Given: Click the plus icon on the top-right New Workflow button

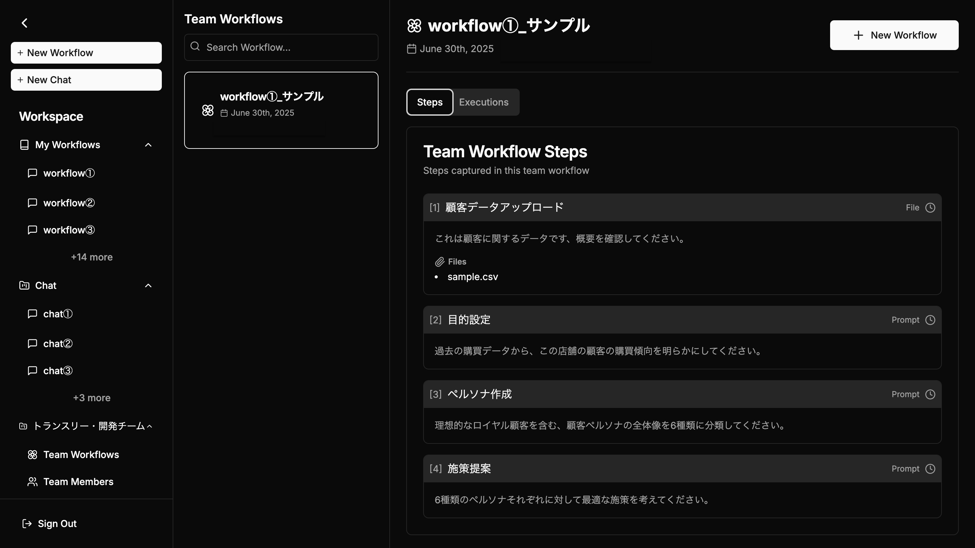Looking at the screenshot, I should click(x=859, y=35).
